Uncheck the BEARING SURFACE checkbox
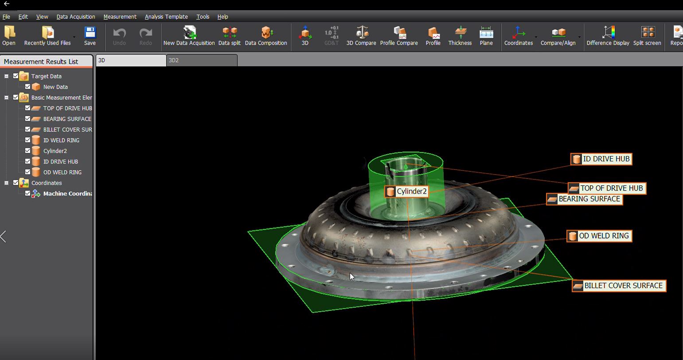The height and width of the screenshot is (360, 683). point(28,119)
